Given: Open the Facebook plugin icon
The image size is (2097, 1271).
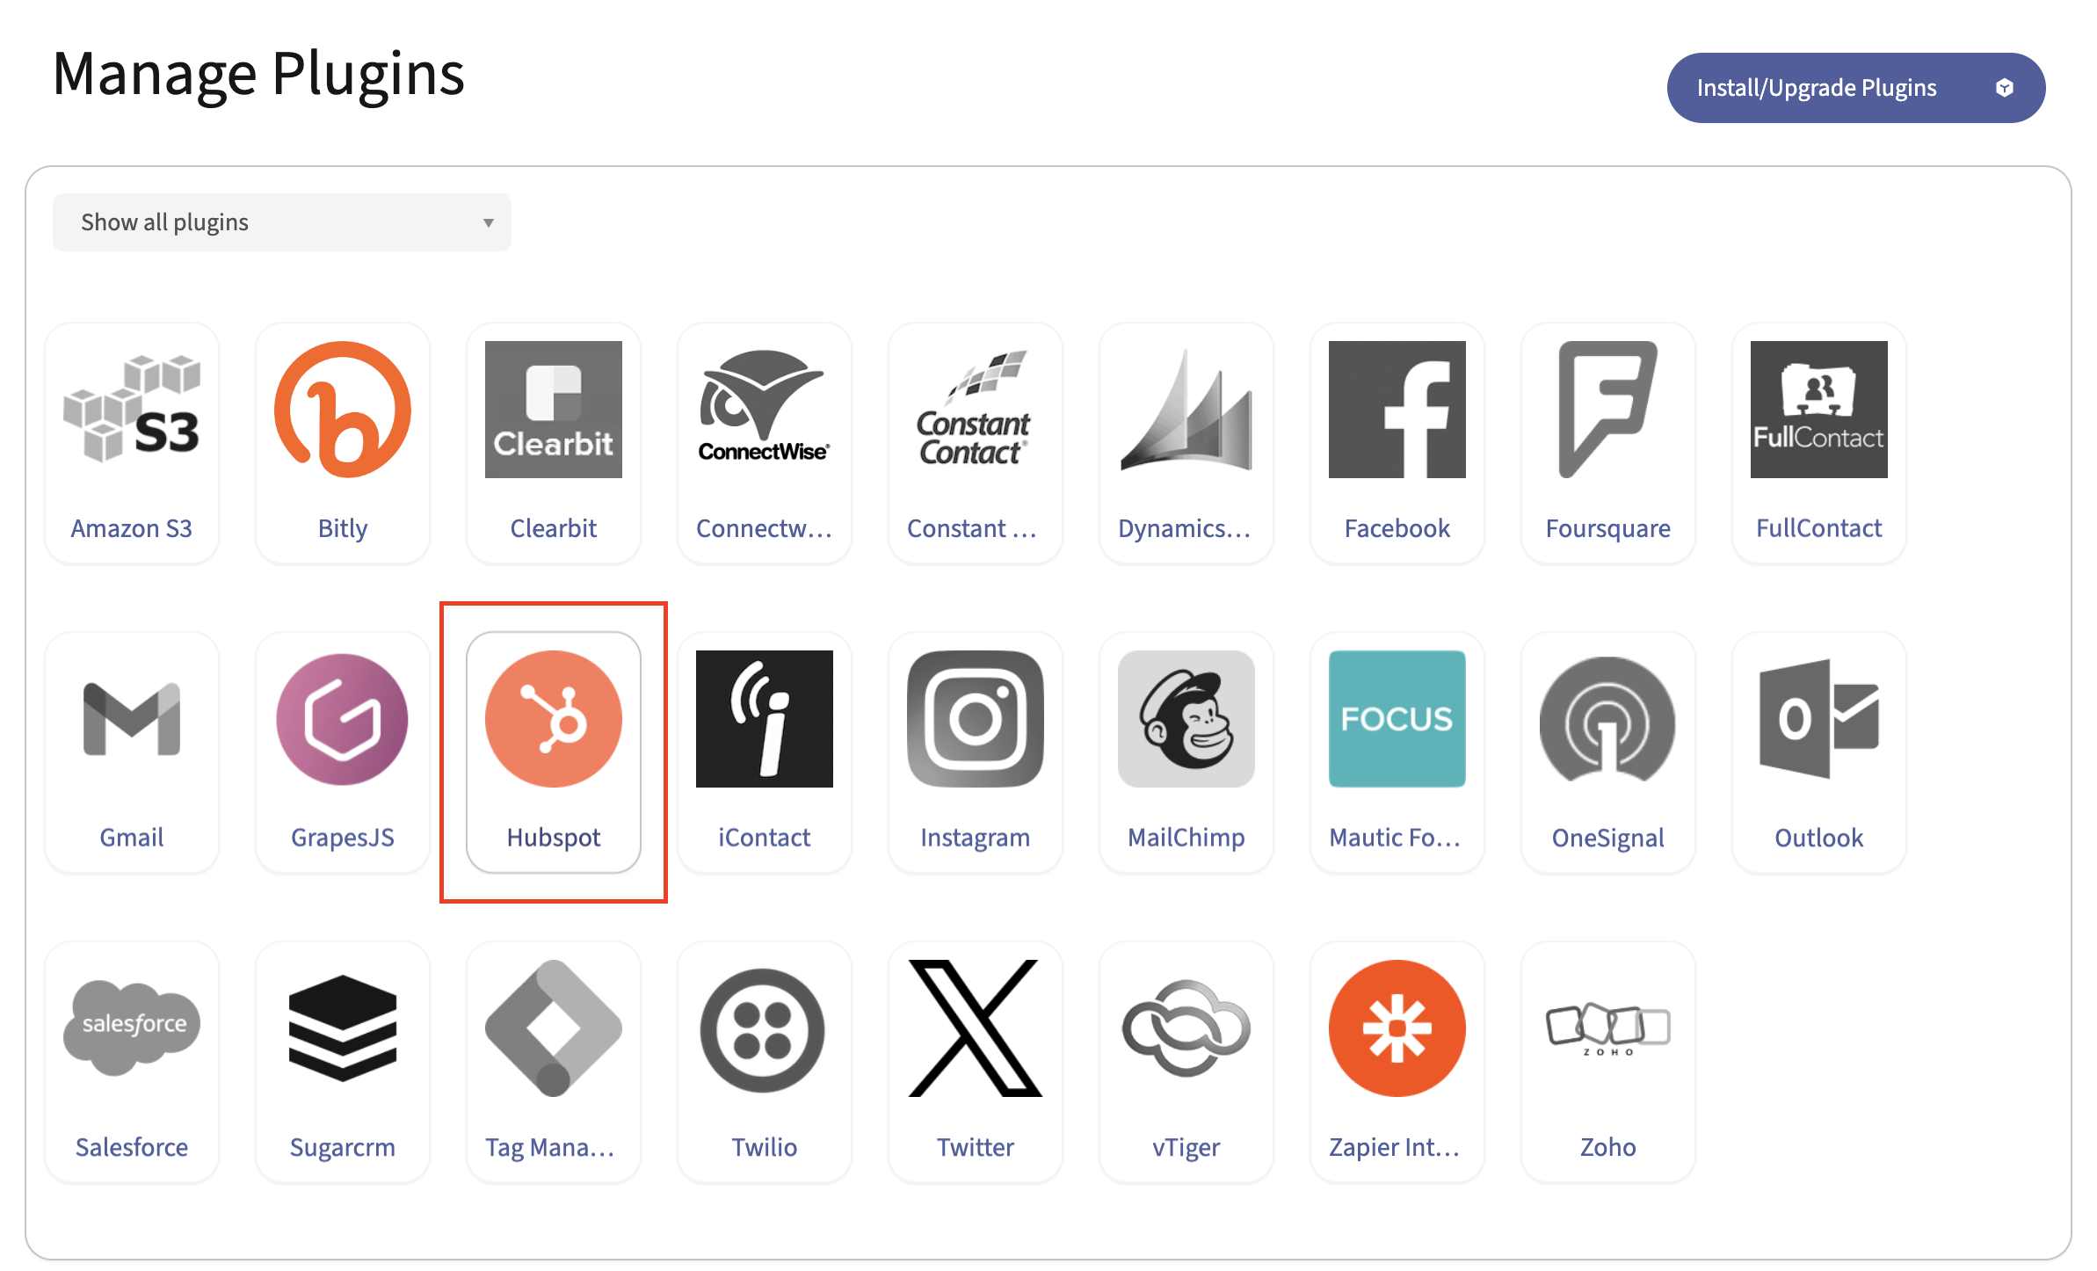Looking at the screenshot, I should click(x=1397, y=409).
